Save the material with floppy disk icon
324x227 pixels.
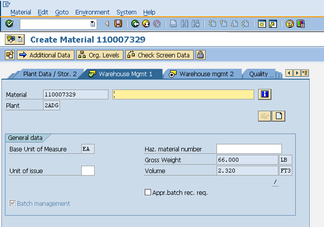click(x=118, y=24)
